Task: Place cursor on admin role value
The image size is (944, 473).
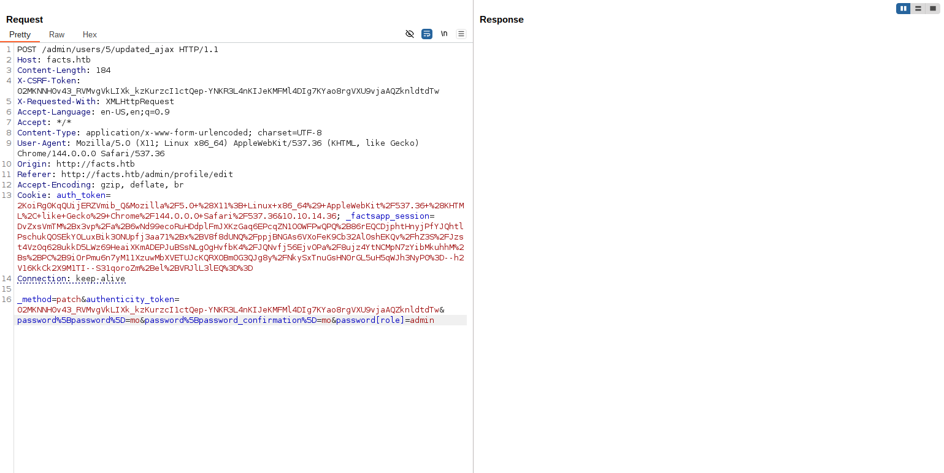Action: [x=422, y=320]
